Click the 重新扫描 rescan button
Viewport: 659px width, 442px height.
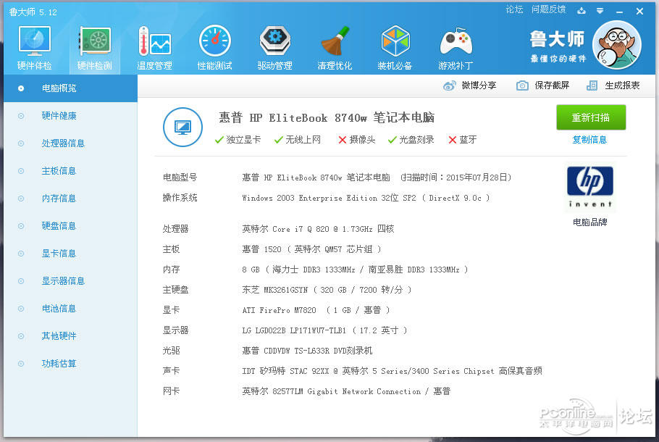click(x=591, y=117)
